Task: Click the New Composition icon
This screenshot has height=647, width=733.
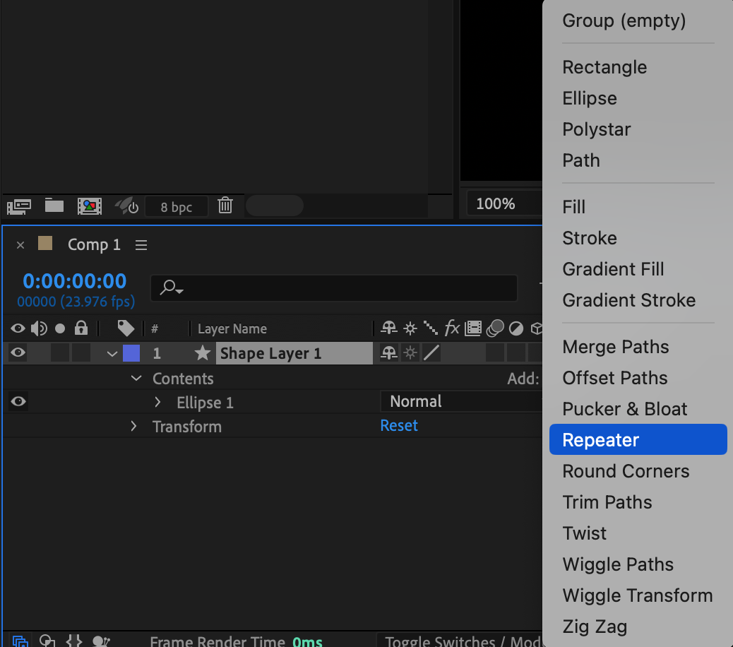Action: 90,206
